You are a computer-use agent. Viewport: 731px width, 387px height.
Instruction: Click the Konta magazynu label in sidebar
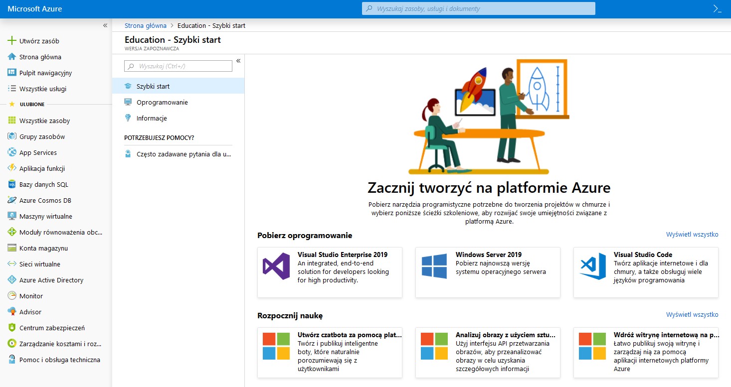(x=44, y=248)
